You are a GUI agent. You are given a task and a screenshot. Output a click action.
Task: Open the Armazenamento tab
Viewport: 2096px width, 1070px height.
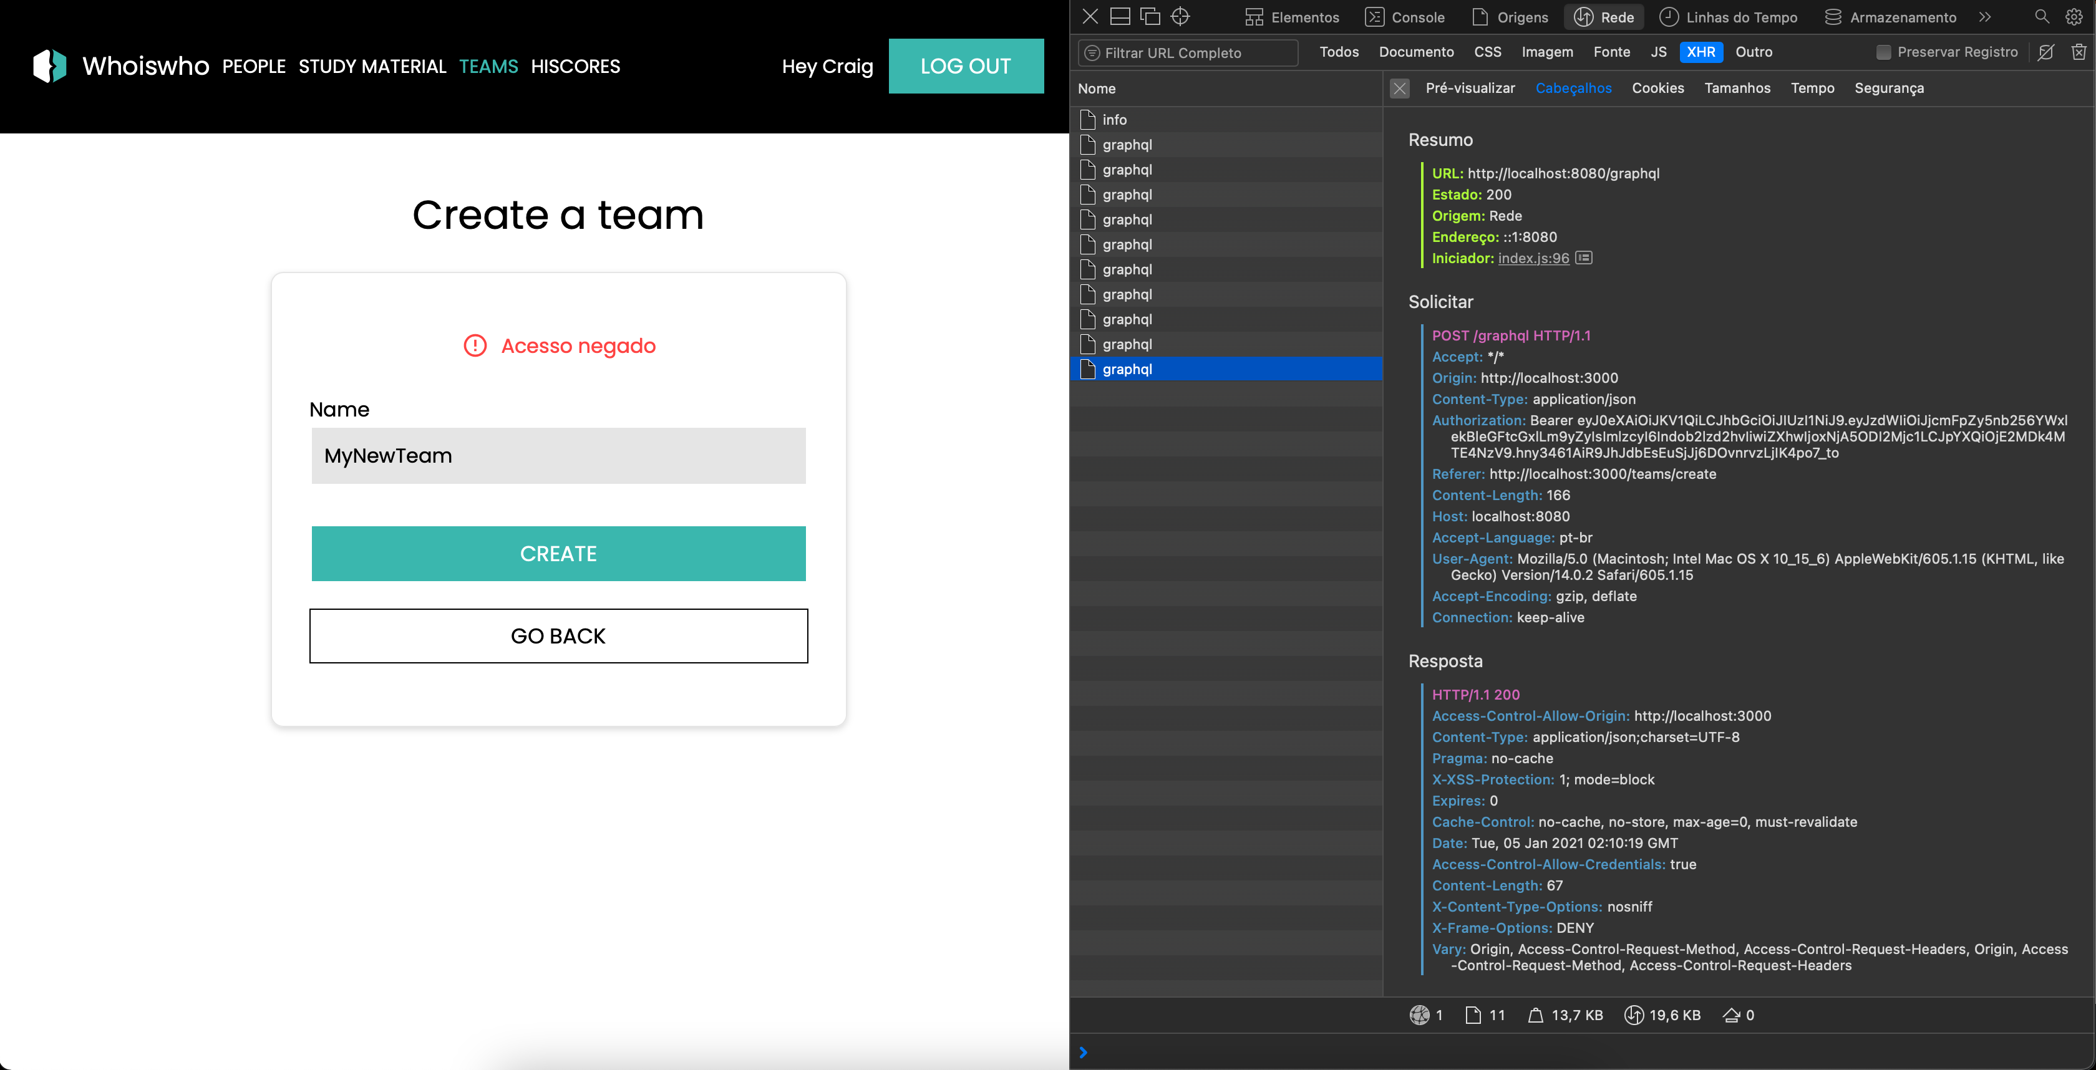[1890, 17]
